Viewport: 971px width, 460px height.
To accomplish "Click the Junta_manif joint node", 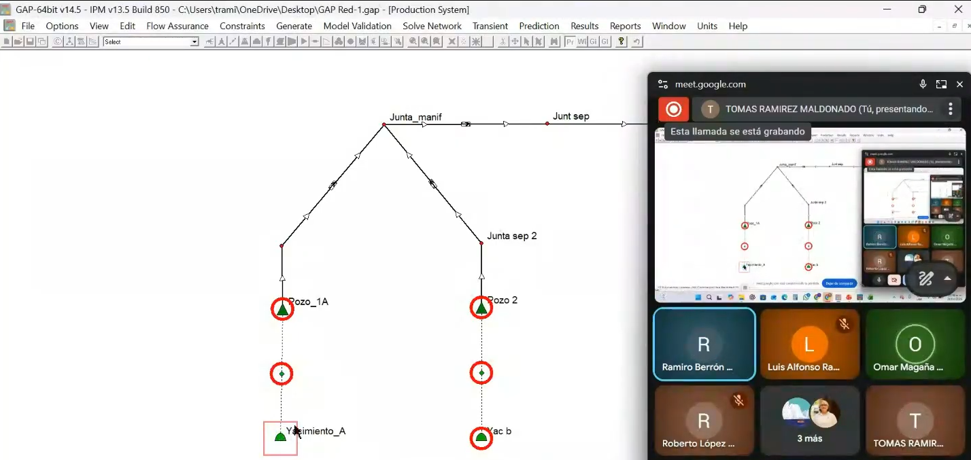I will click(384, 124).
